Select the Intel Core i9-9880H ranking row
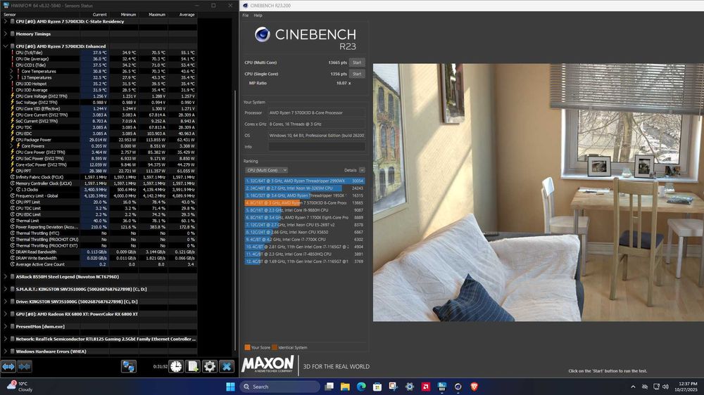 point(305,210)
